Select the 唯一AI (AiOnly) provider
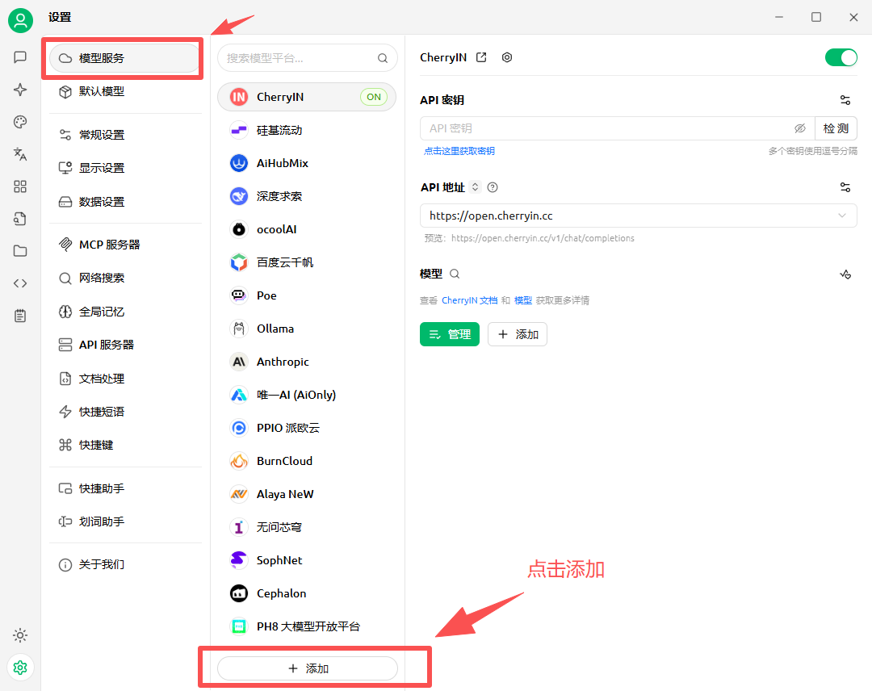Screen dimensions: 872x691 [307, 395]
